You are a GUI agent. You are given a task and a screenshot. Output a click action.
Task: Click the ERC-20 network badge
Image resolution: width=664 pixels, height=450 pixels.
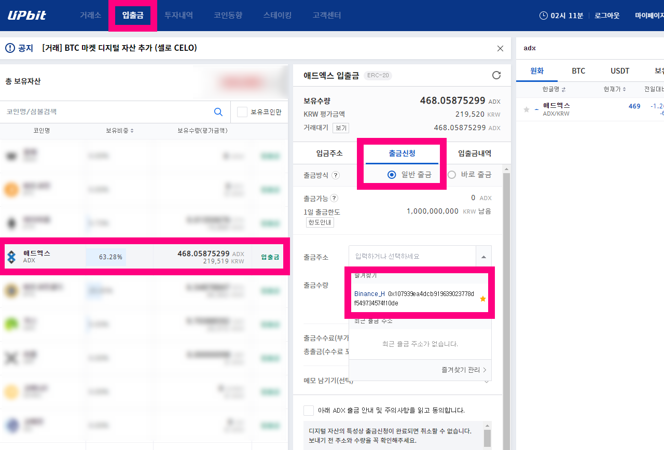tap(378, 76)
